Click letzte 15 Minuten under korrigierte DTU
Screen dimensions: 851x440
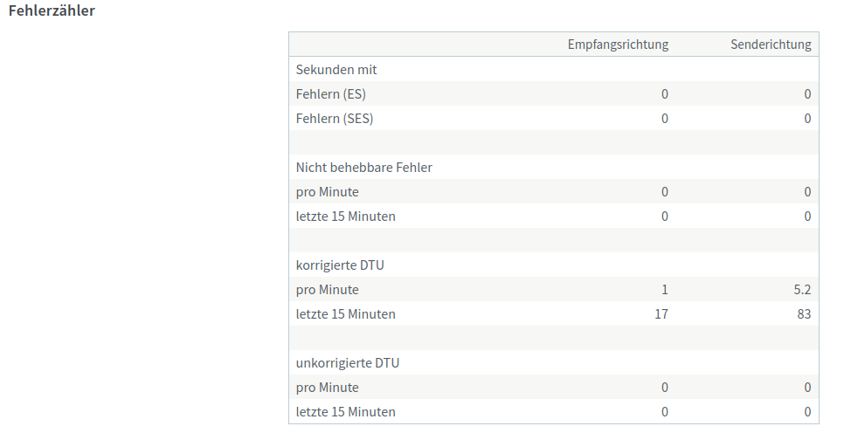345,313
